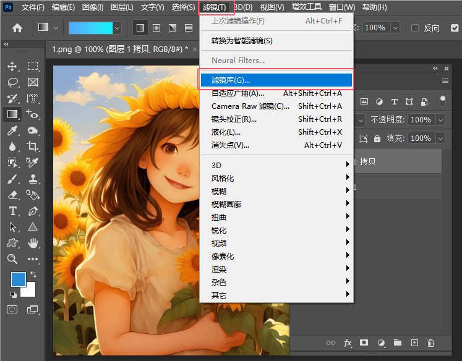Go to Photoshop Home screen
462x361 pixels.
point(17,28)
